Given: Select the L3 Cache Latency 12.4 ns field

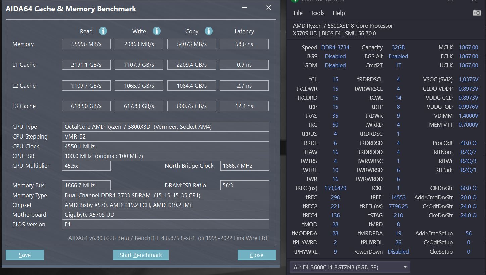Looking at the screenshot, I should pos(244,106).
